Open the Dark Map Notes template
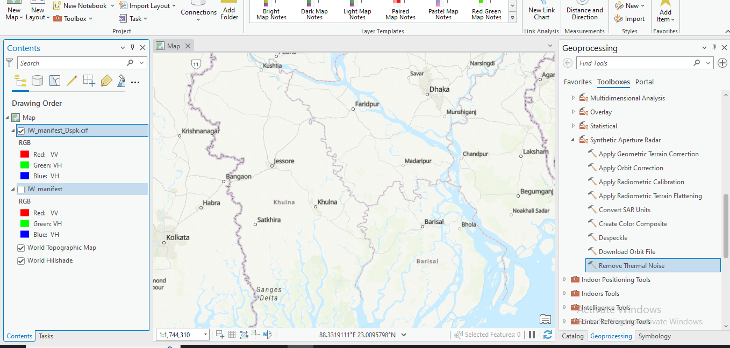 (x=314, y=12)
